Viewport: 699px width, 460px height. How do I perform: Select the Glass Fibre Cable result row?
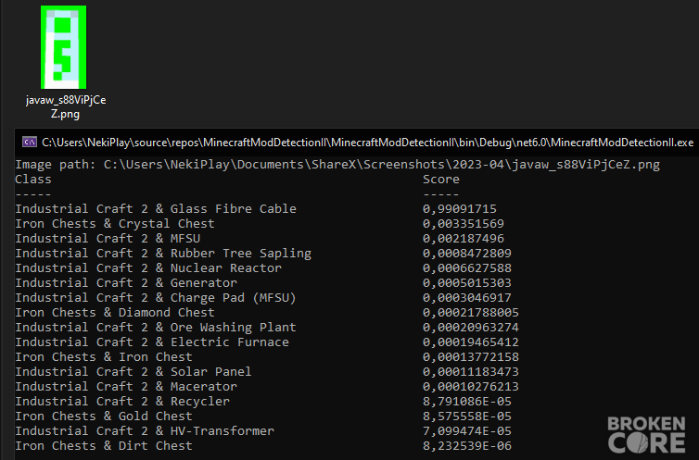pyautogui.click(x=256, y=208)
